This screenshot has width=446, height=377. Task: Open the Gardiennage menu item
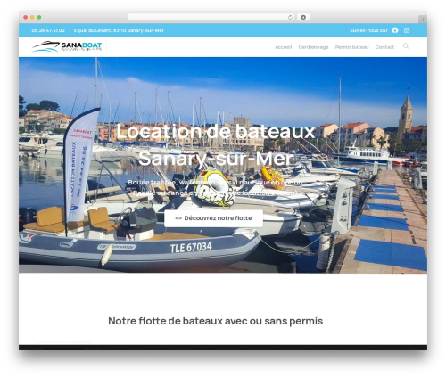click(x=313, y=47)
